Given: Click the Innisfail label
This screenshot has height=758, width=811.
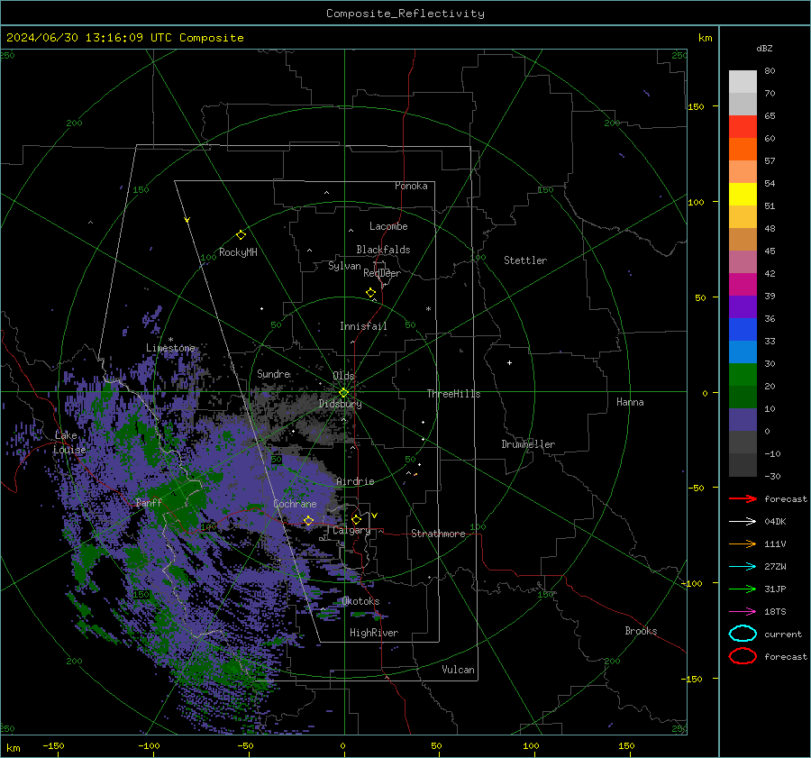Looking at the screenshot, I should (363, 326).
